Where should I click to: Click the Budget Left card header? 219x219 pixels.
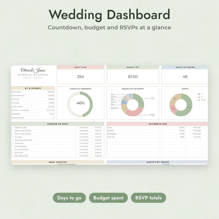coord(133,67)
